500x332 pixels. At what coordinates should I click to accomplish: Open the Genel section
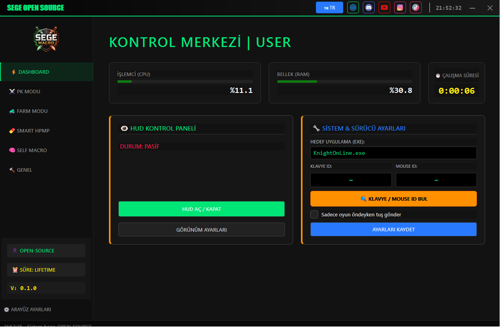pyautogui.click(x=47, y=170)
